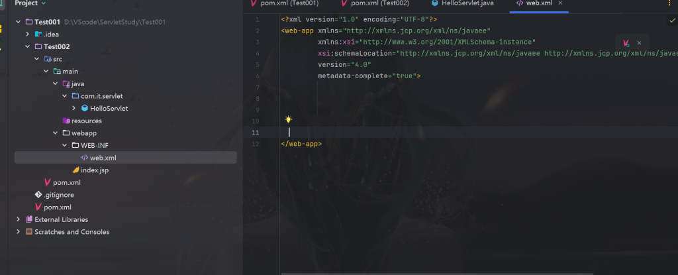Select the resources folder in the tree
The image size is (678, 275).
tap(86, 121)
